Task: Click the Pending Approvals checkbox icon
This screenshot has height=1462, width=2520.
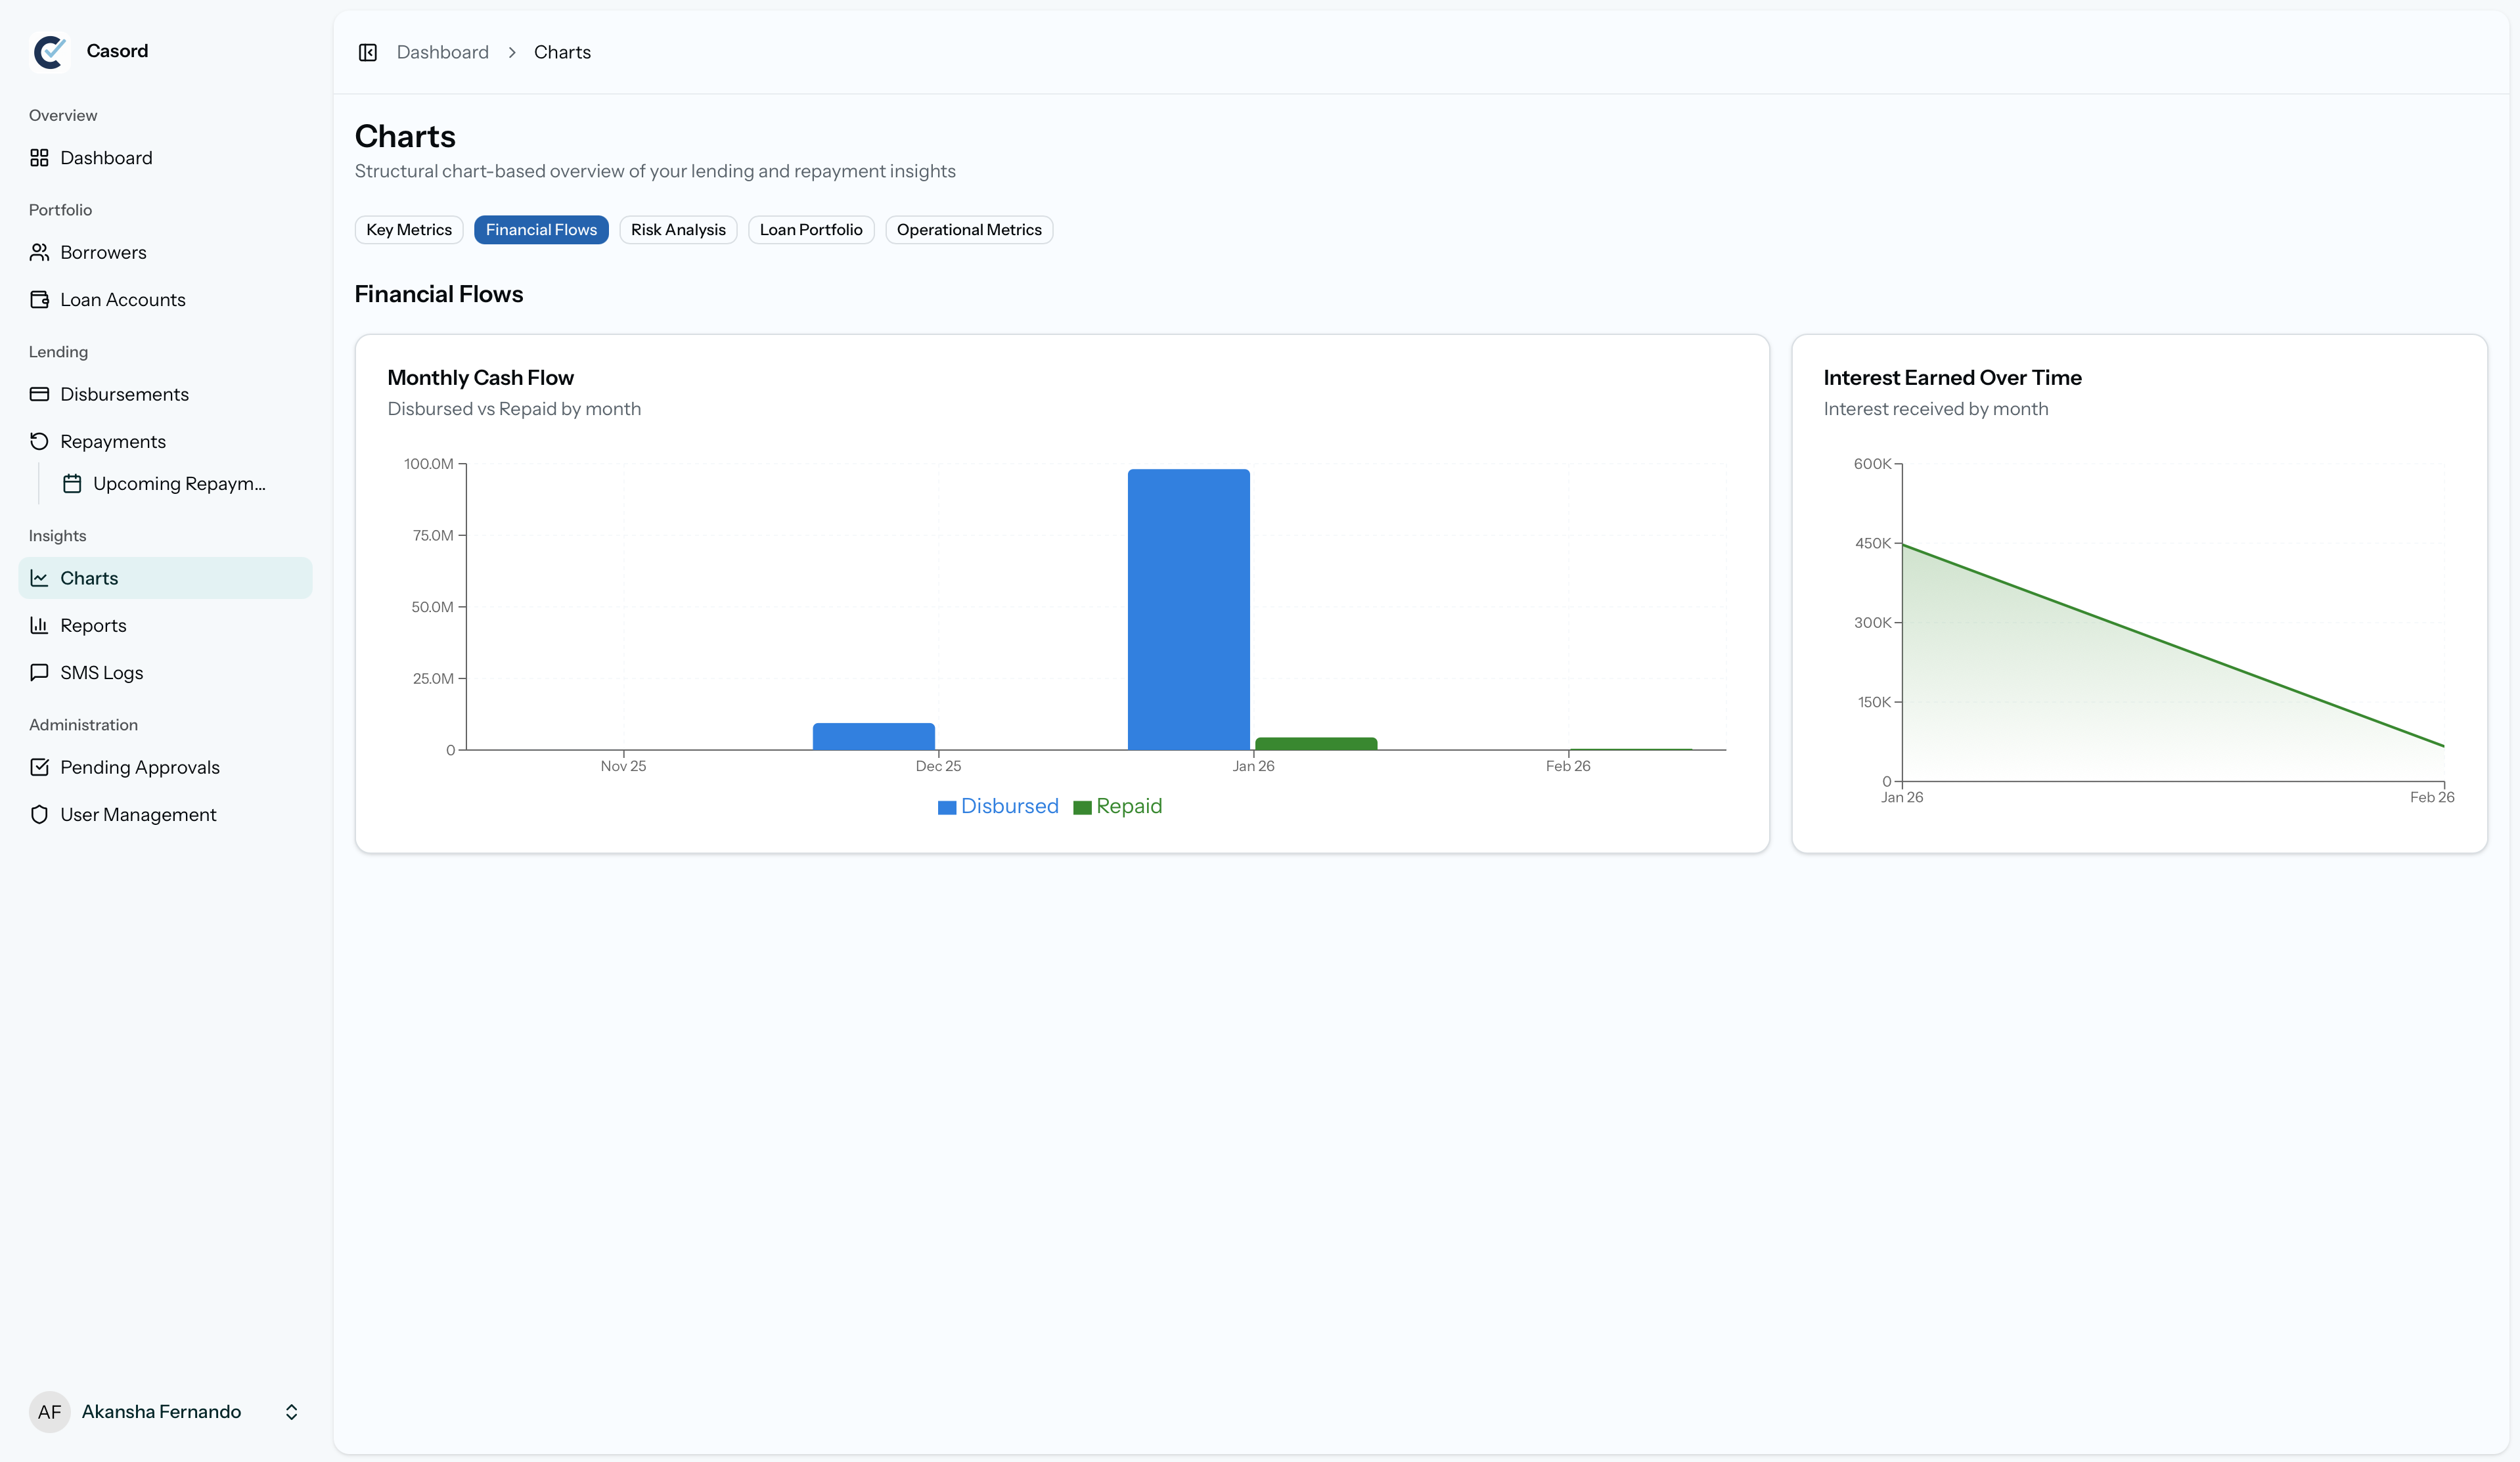Action: [x=39, y=767]
